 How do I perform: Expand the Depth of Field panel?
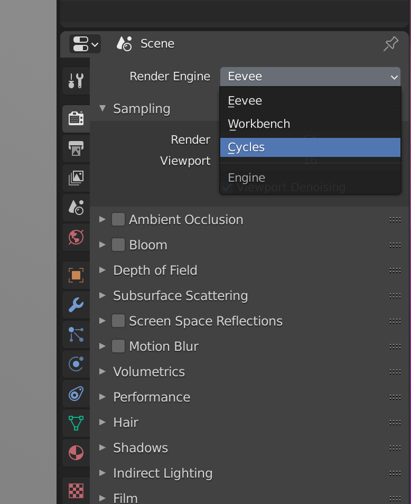click(x=102, y=270)
